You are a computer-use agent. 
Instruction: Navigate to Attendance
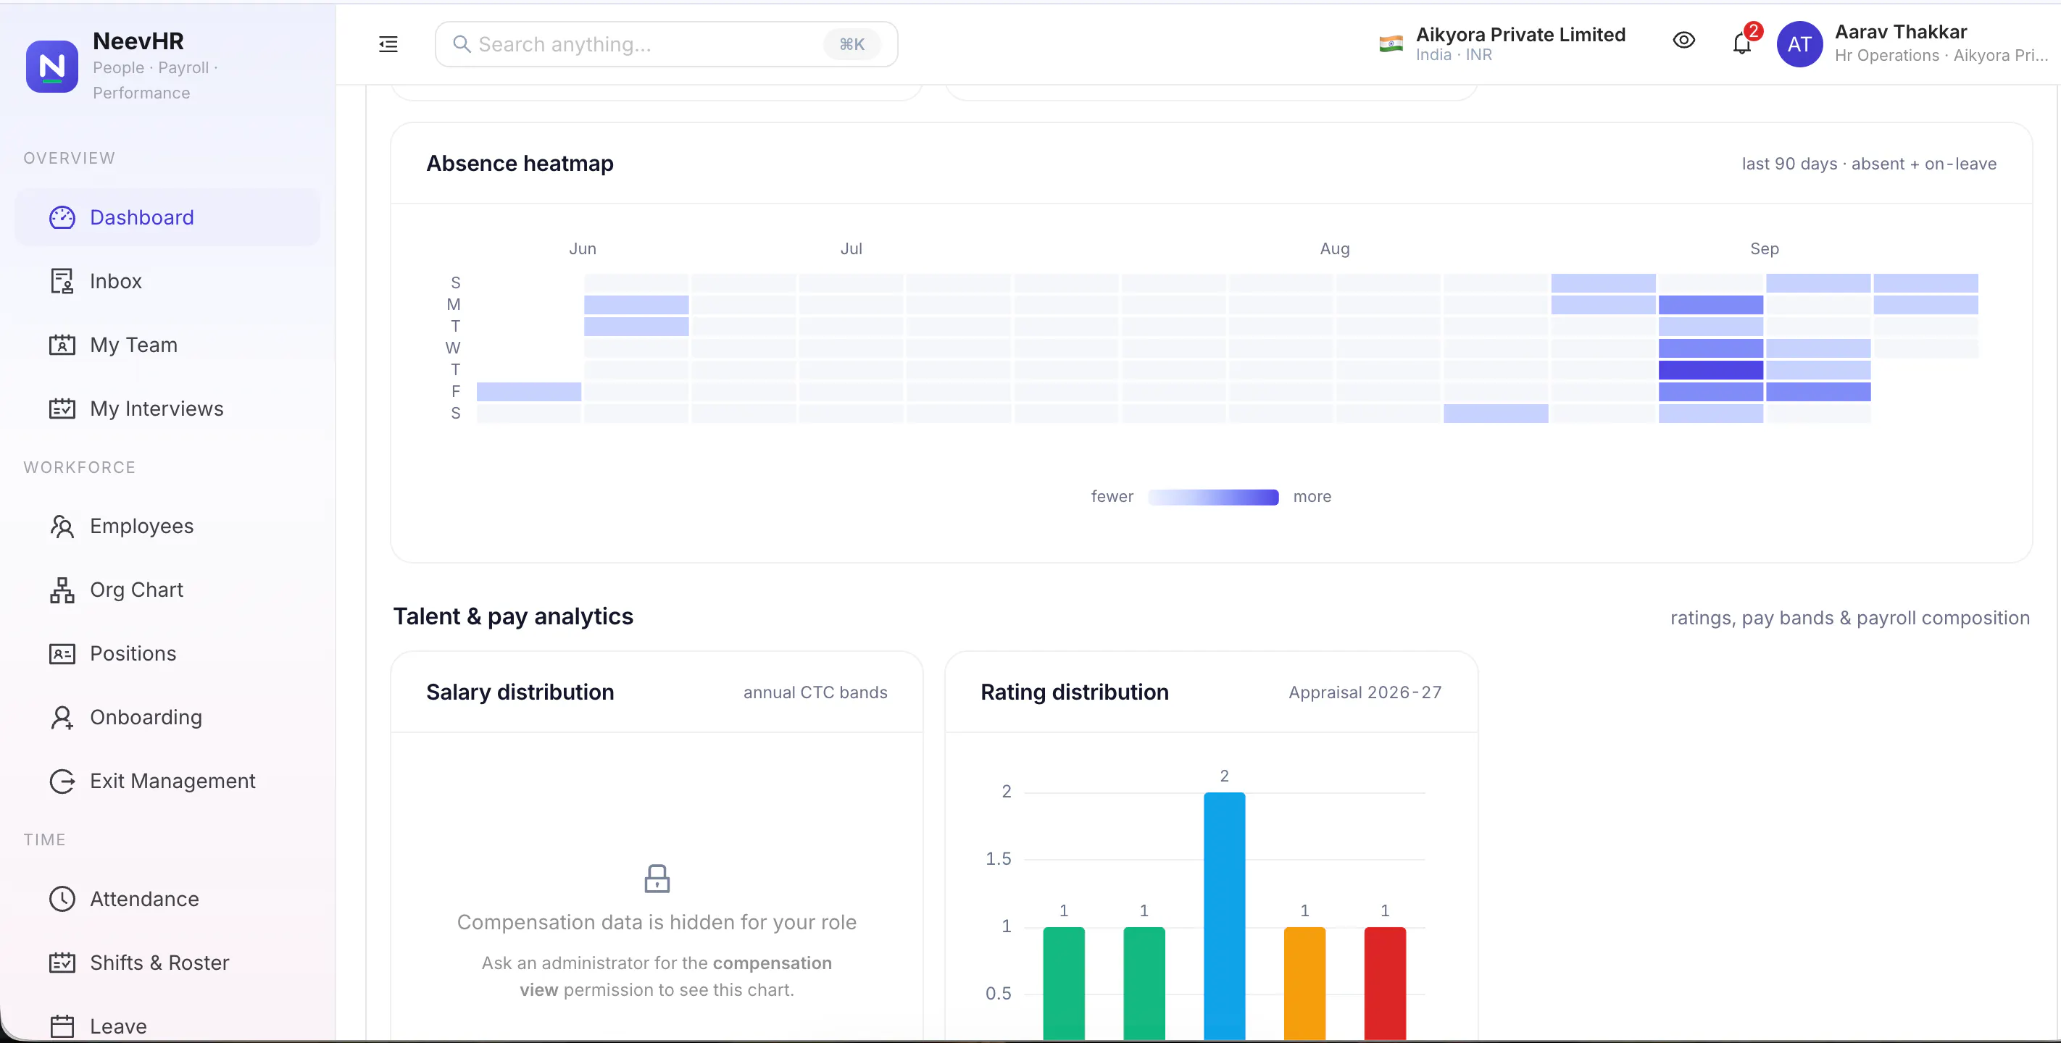(x=168, y=899)
